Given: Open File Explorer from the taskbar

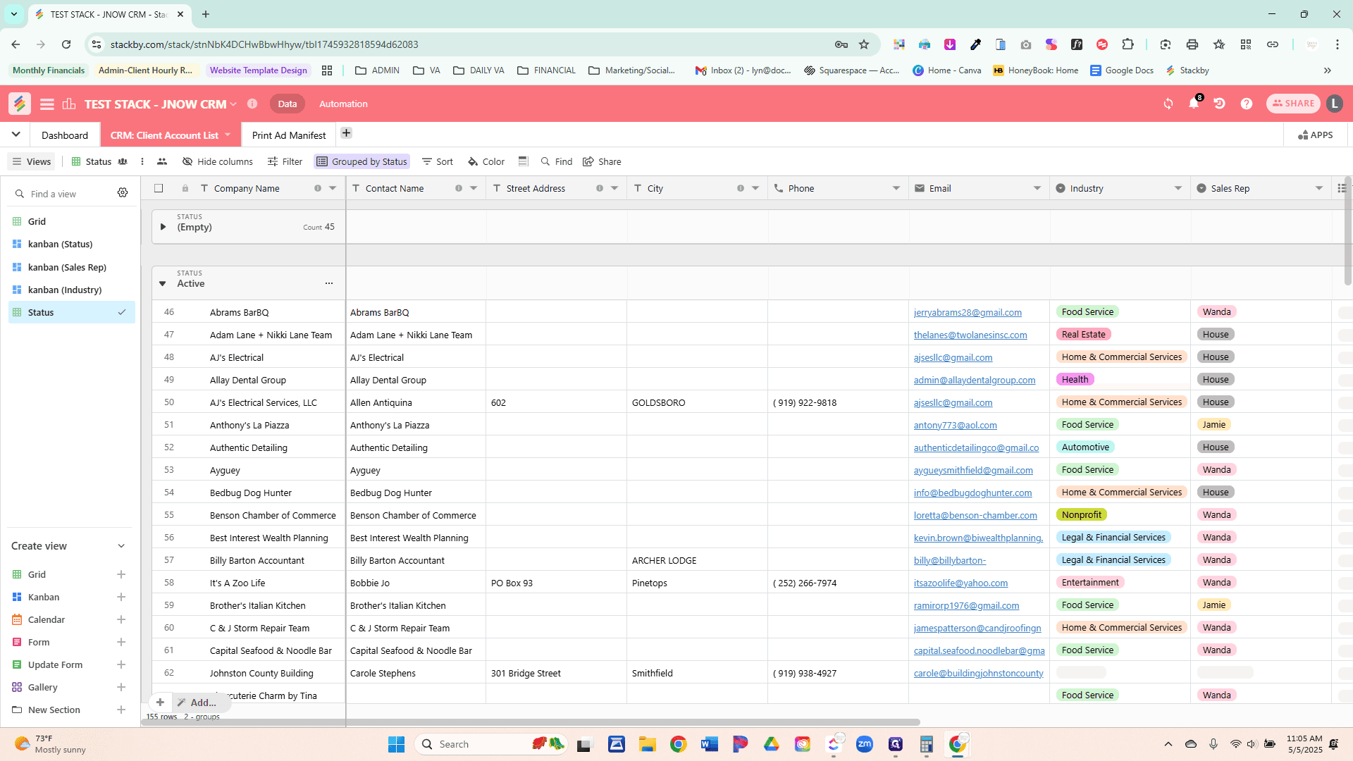Looking at the screenshot, I should pyautogui.click(x=648, y=744).
